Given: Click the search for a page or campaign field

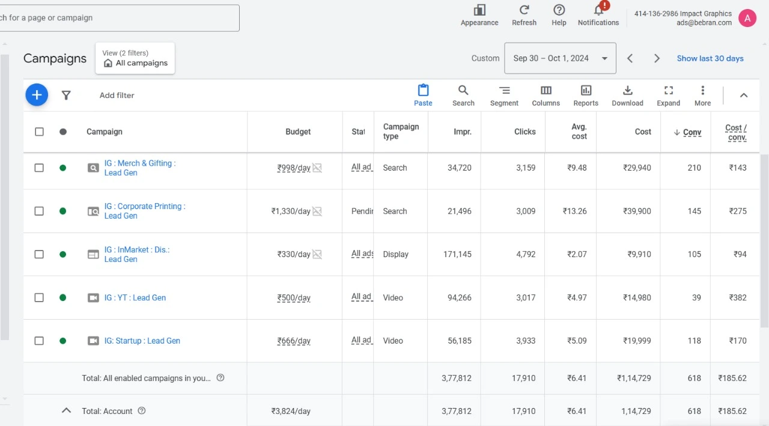Looking at the screenshot, I should (x=120, y=18).
